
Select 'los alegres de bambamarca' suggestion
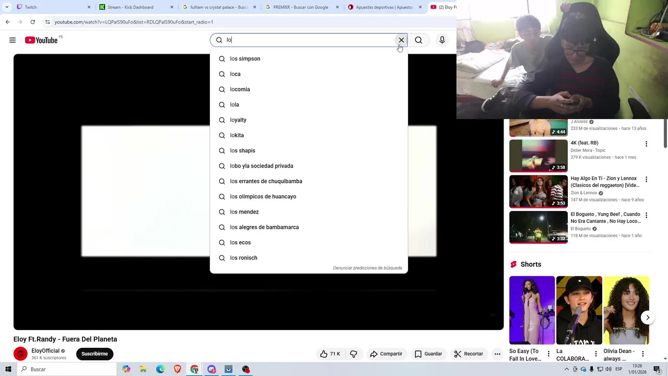coord(309,227)
